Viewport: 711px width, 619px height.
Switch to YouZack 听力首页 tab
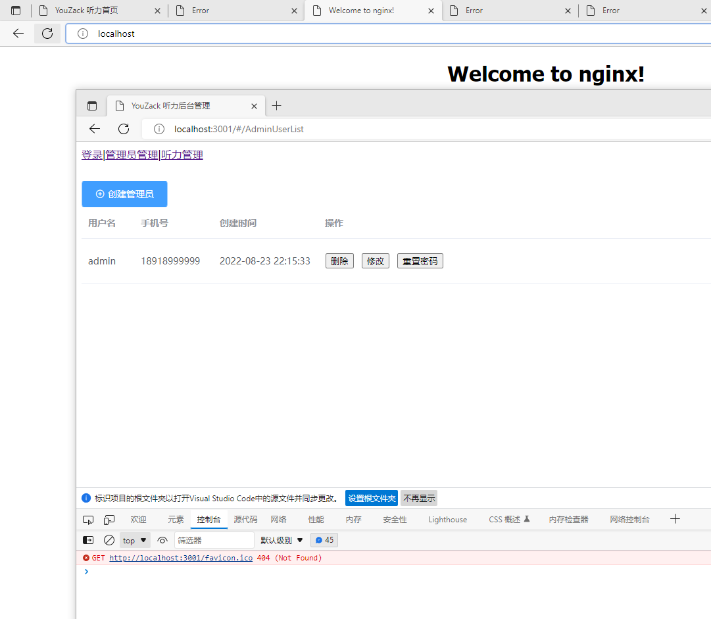pyautogui.click(x=86, y=11)
